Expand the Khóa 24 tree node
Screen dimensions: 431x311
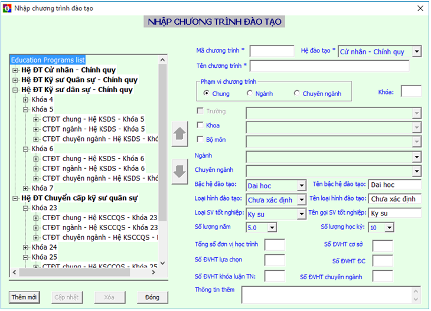pos(25,247)
